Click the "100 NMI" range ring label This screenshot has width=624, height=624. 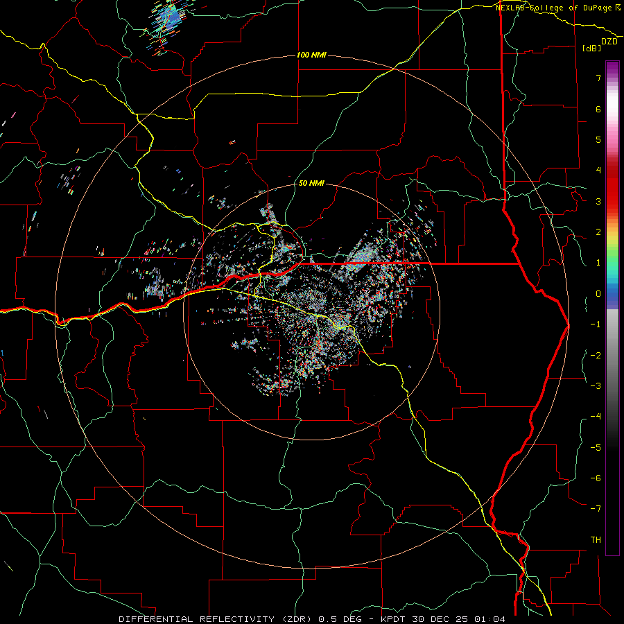click(x=311, y=55)
